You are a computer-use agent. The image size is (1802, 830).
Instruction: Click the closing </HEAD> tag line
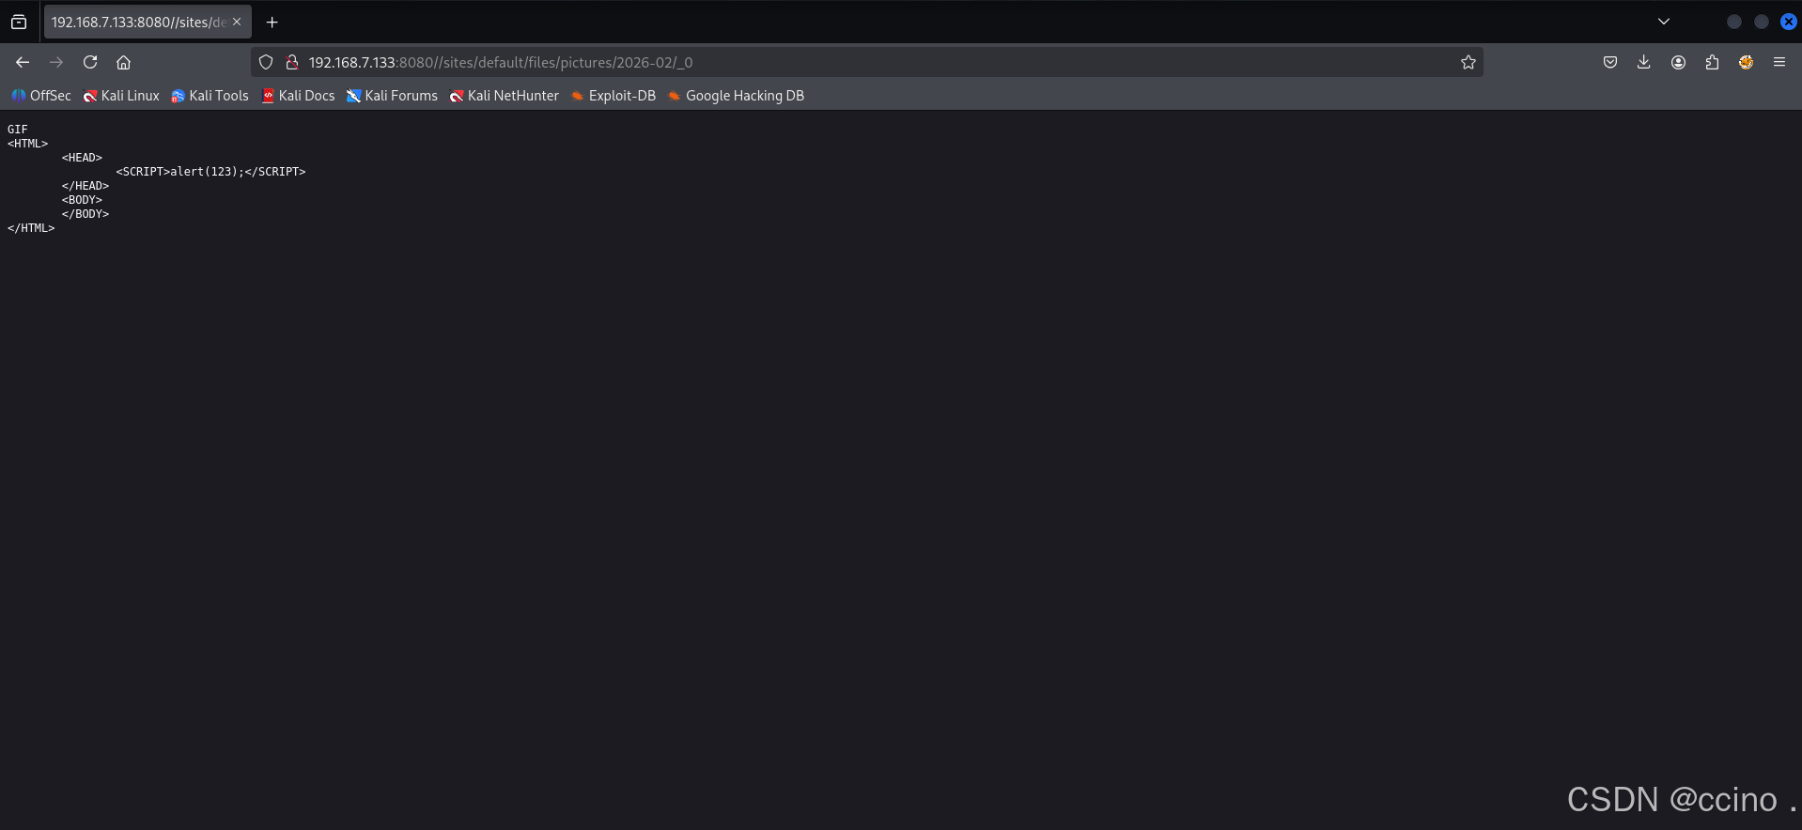(85, 186)
